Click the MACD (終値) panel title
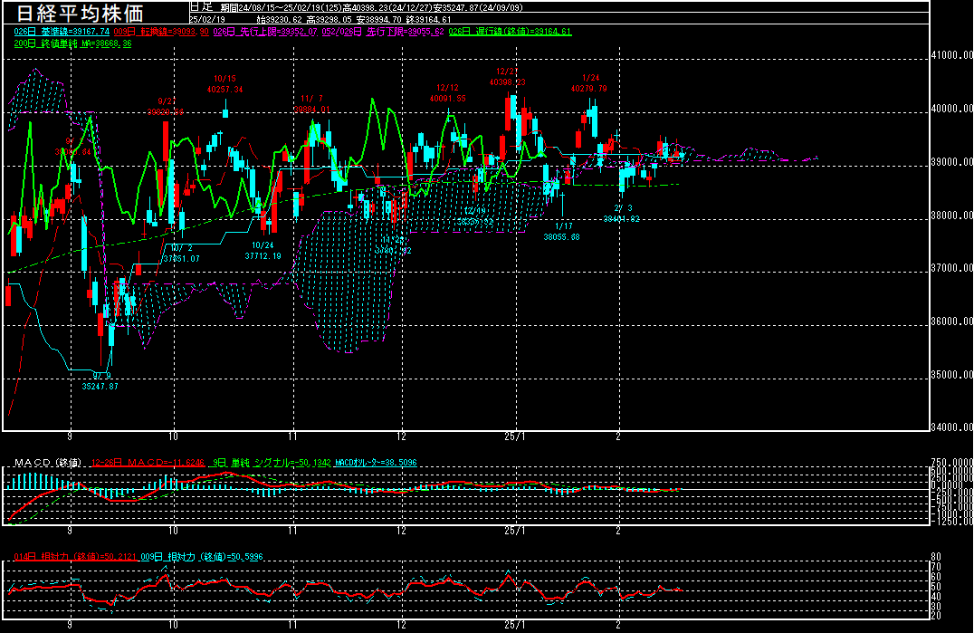The height and width of the screenshot is (633, 974). (47, 463)
